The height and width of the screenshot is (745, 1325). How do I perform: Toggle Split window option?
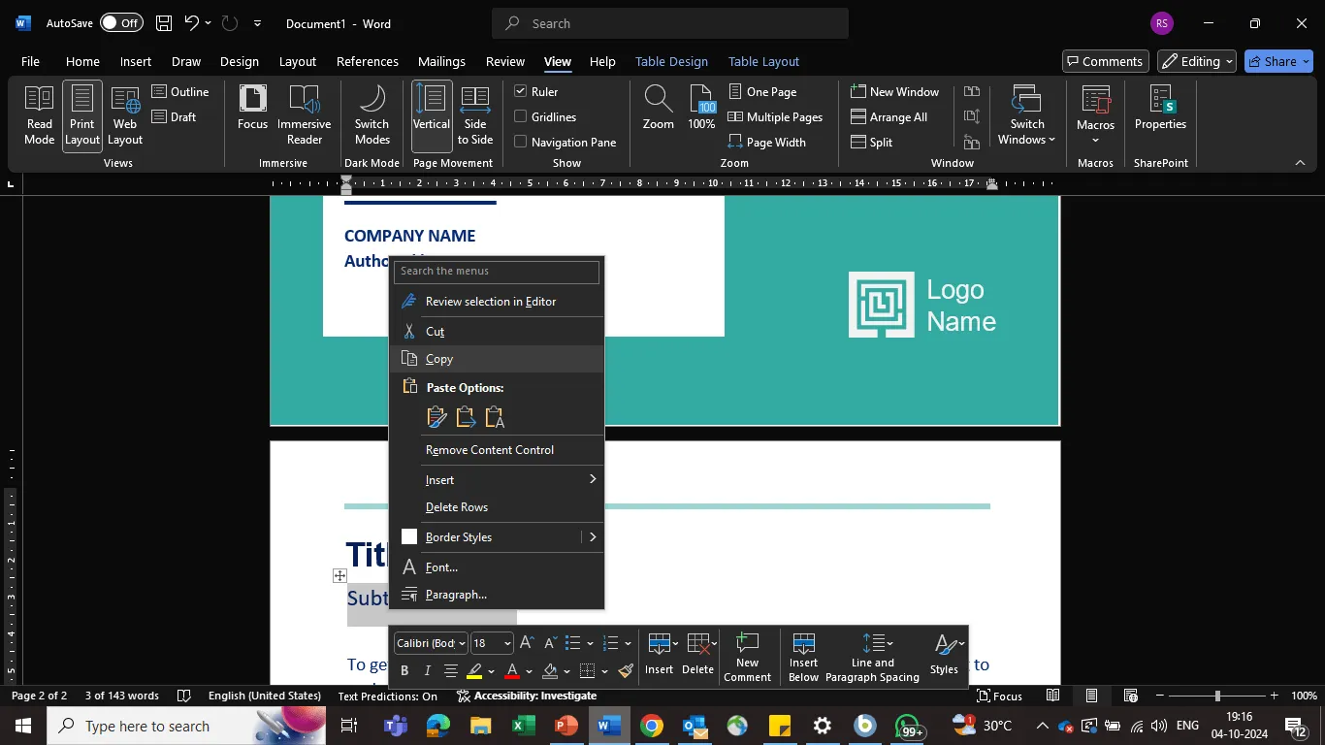pyautogui.click(x=872, y=142)
